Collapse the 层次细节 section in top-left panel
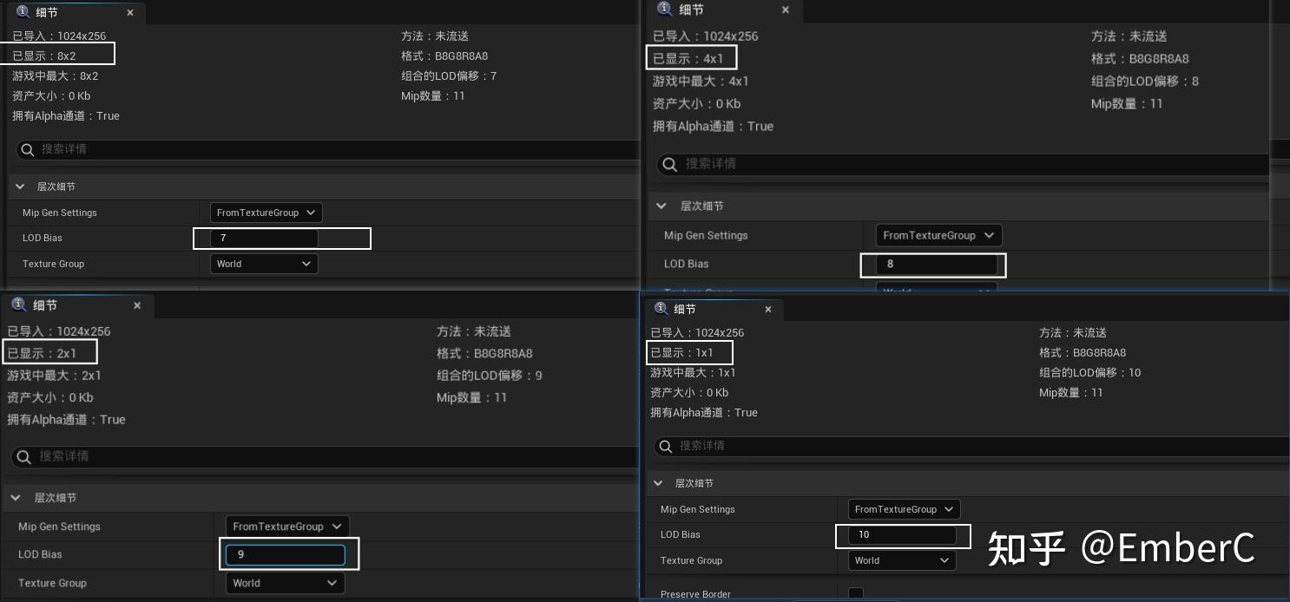Viewport: 1290px width, 602px height. (20, 186)
